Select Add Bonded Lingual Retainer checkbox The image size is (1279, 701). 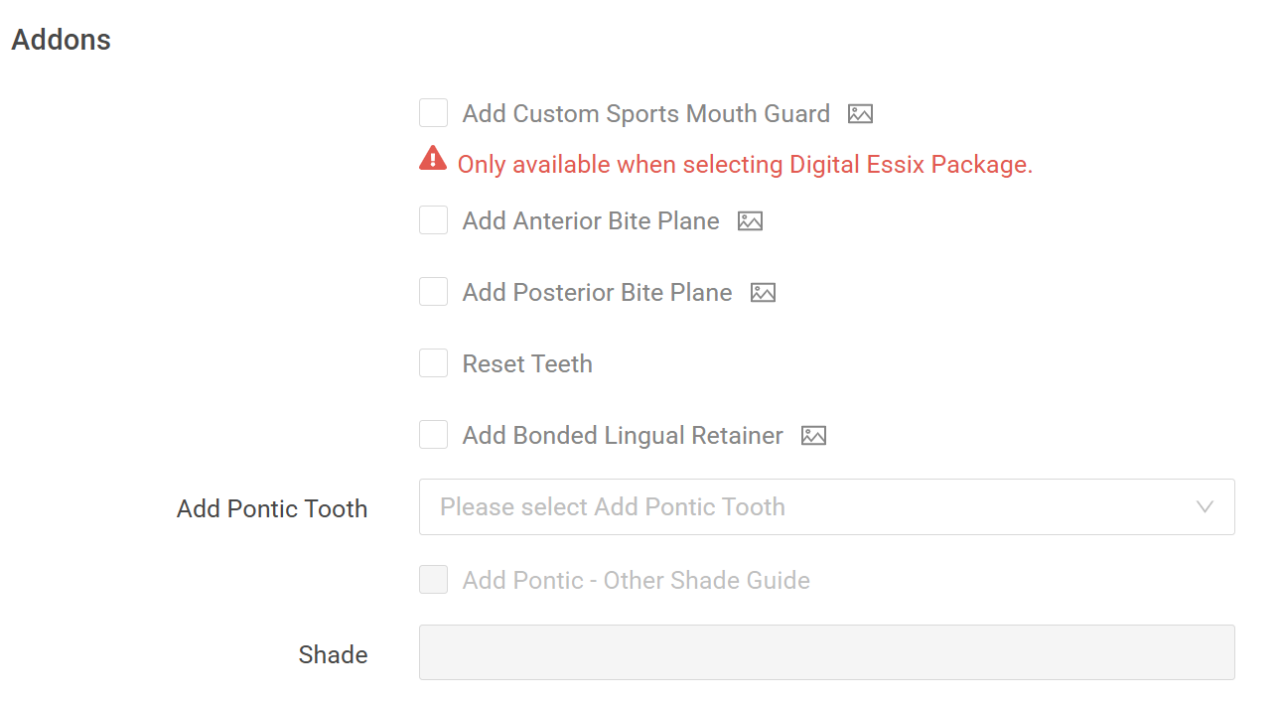433,435
